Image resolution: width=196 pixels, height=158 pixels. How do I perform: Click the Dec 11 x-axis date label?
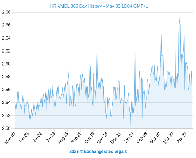coord(116,138)
